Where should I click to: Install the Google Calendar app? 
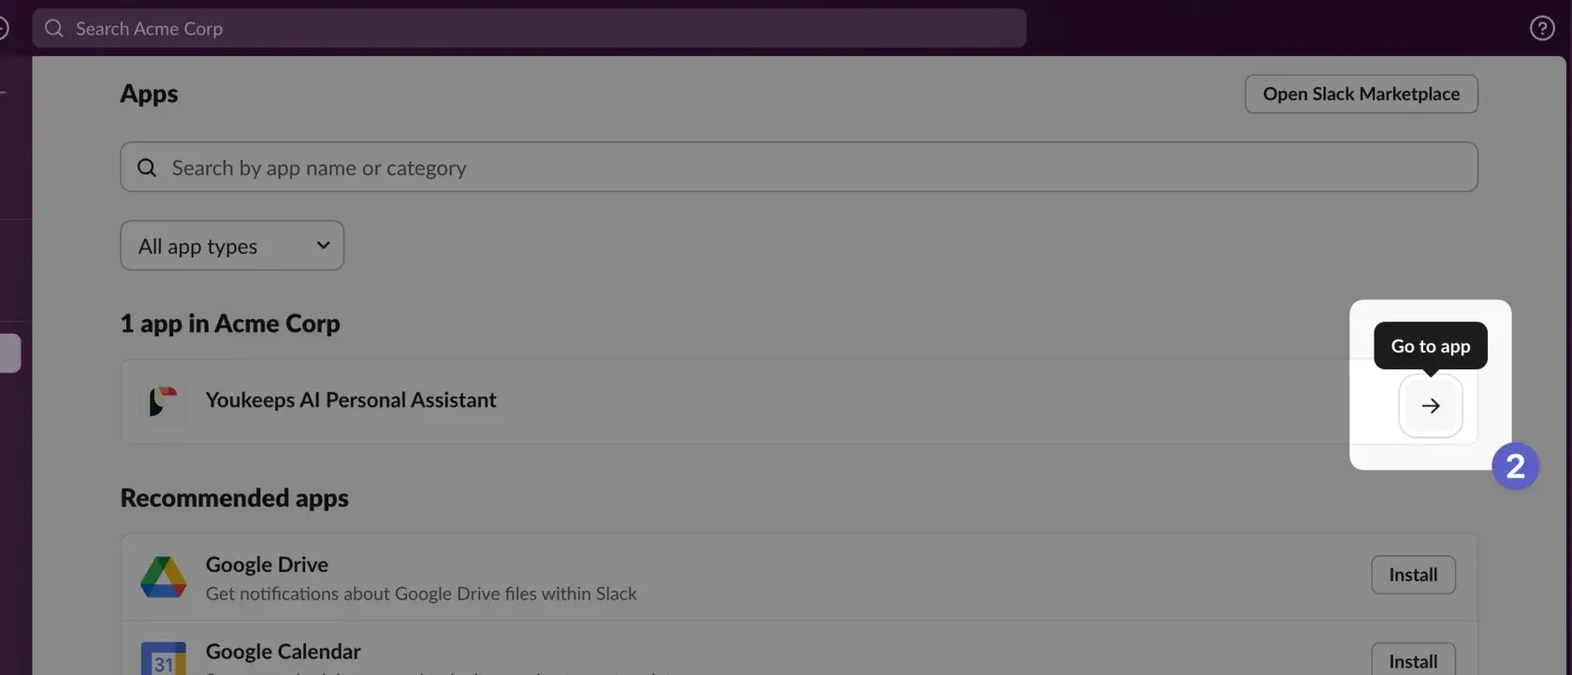1412,660
